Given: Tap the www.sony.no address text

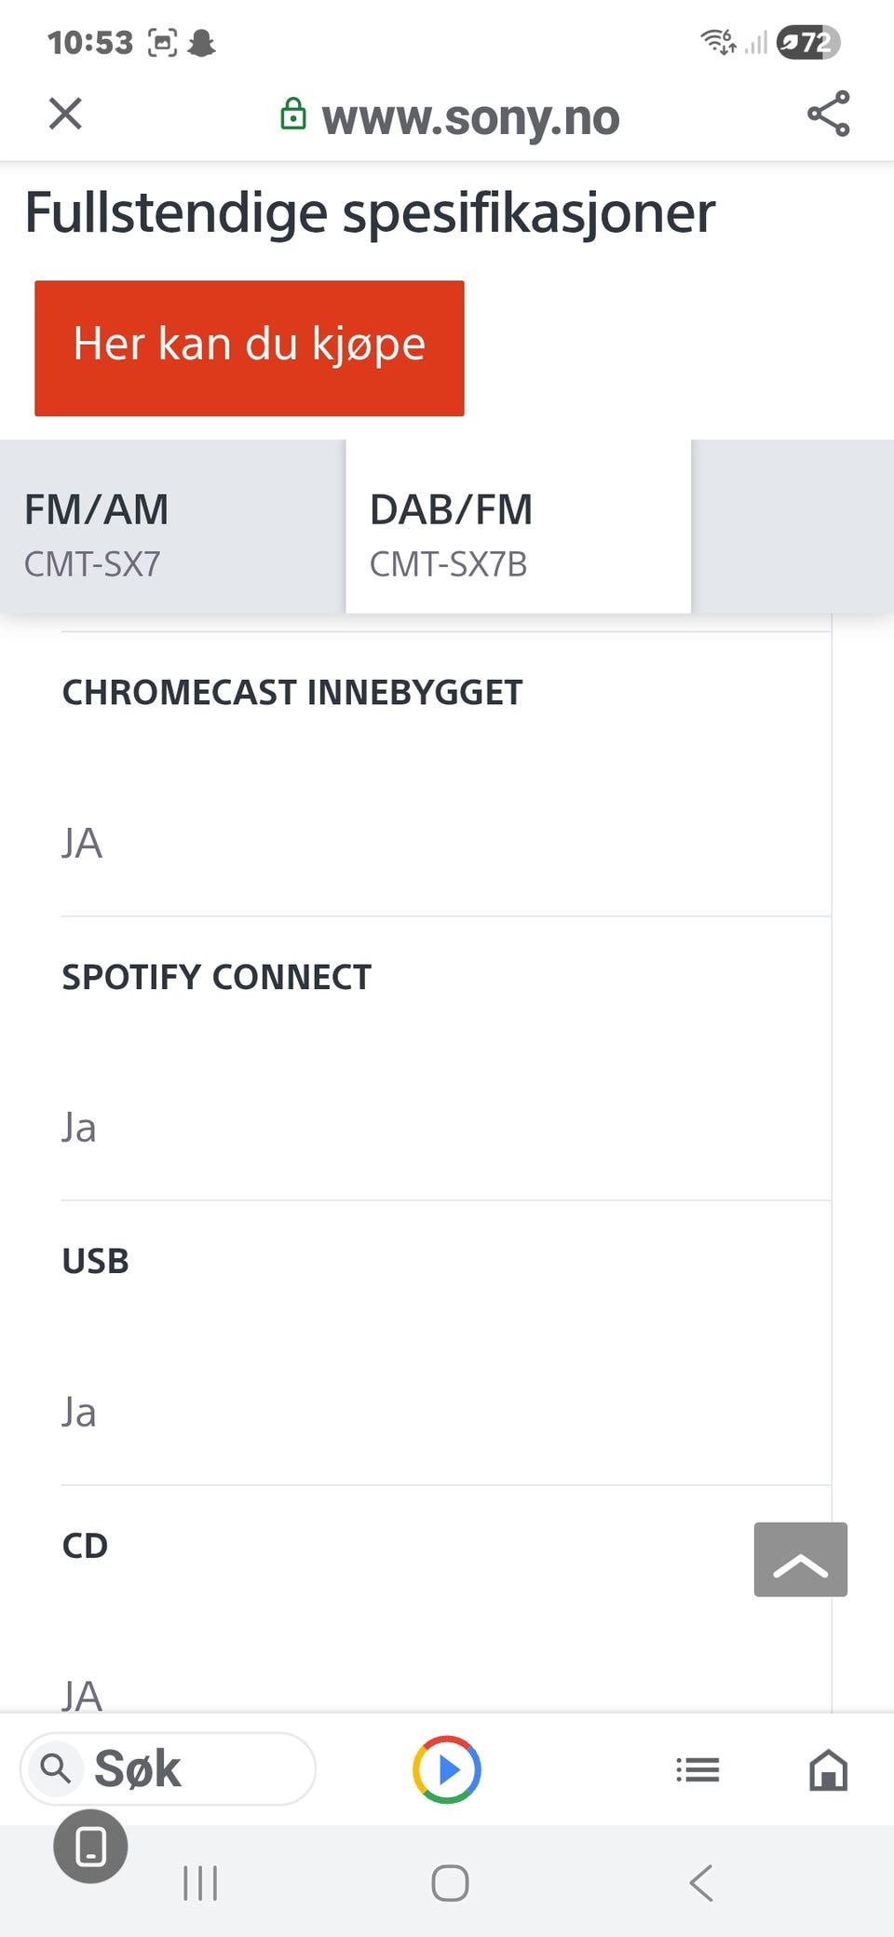Looking at the screenshot, I should click(x=470, y=118).
